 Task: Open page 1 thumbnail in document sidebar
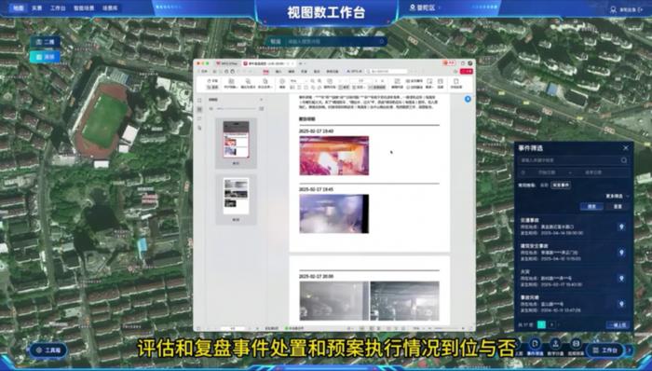click(236, 139)
